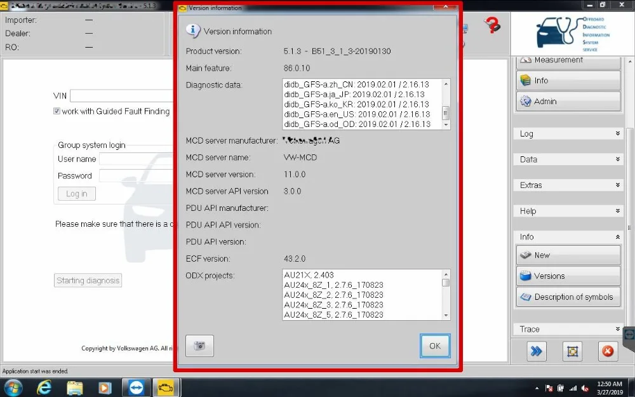Show hidden system tray icons

point(537,389)
